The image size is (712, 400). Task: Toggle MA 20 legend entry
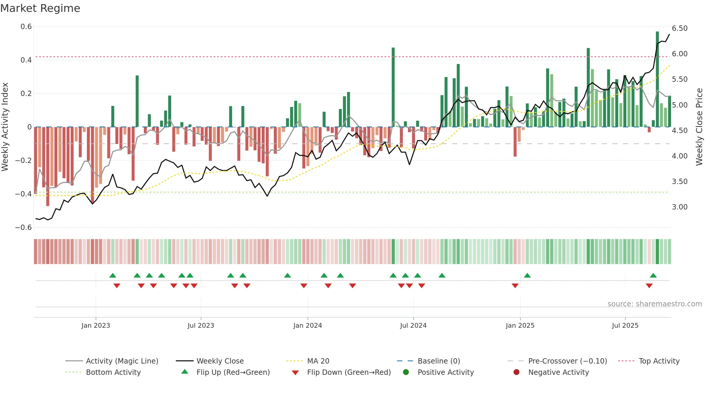tap(308, 361)
